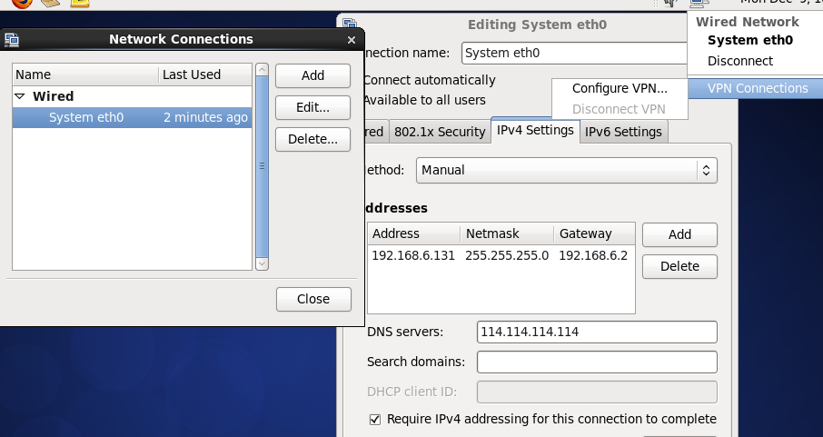Switch to the 802.1x Security tab

[440, 132]
